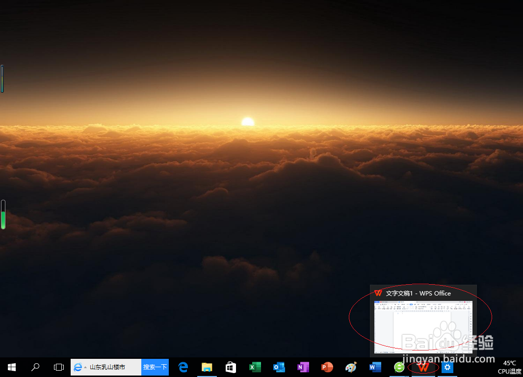Select the 文字文稿1 WPS Office preview thumbnail
Image resolution: width=523 pixels, height=377 pixels.
tap(423, 327)
